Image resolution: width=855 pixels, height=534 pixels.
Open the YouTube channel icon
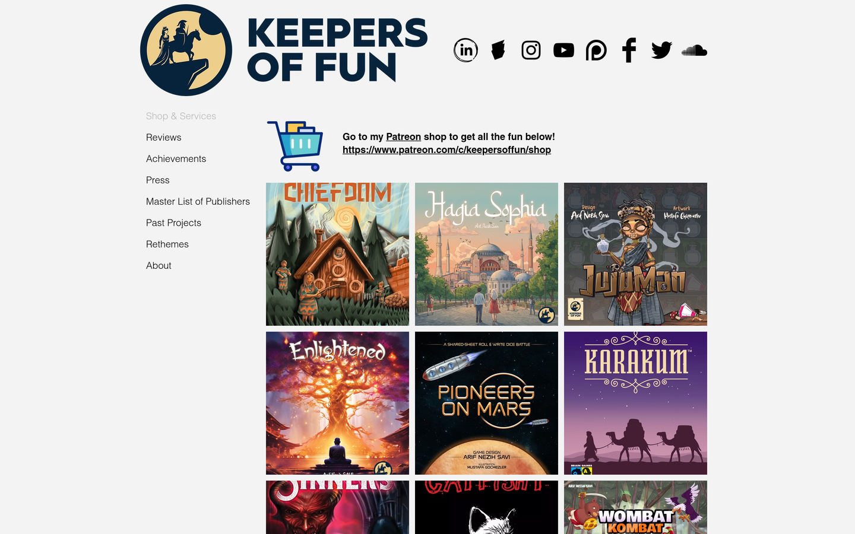(563, 50)
